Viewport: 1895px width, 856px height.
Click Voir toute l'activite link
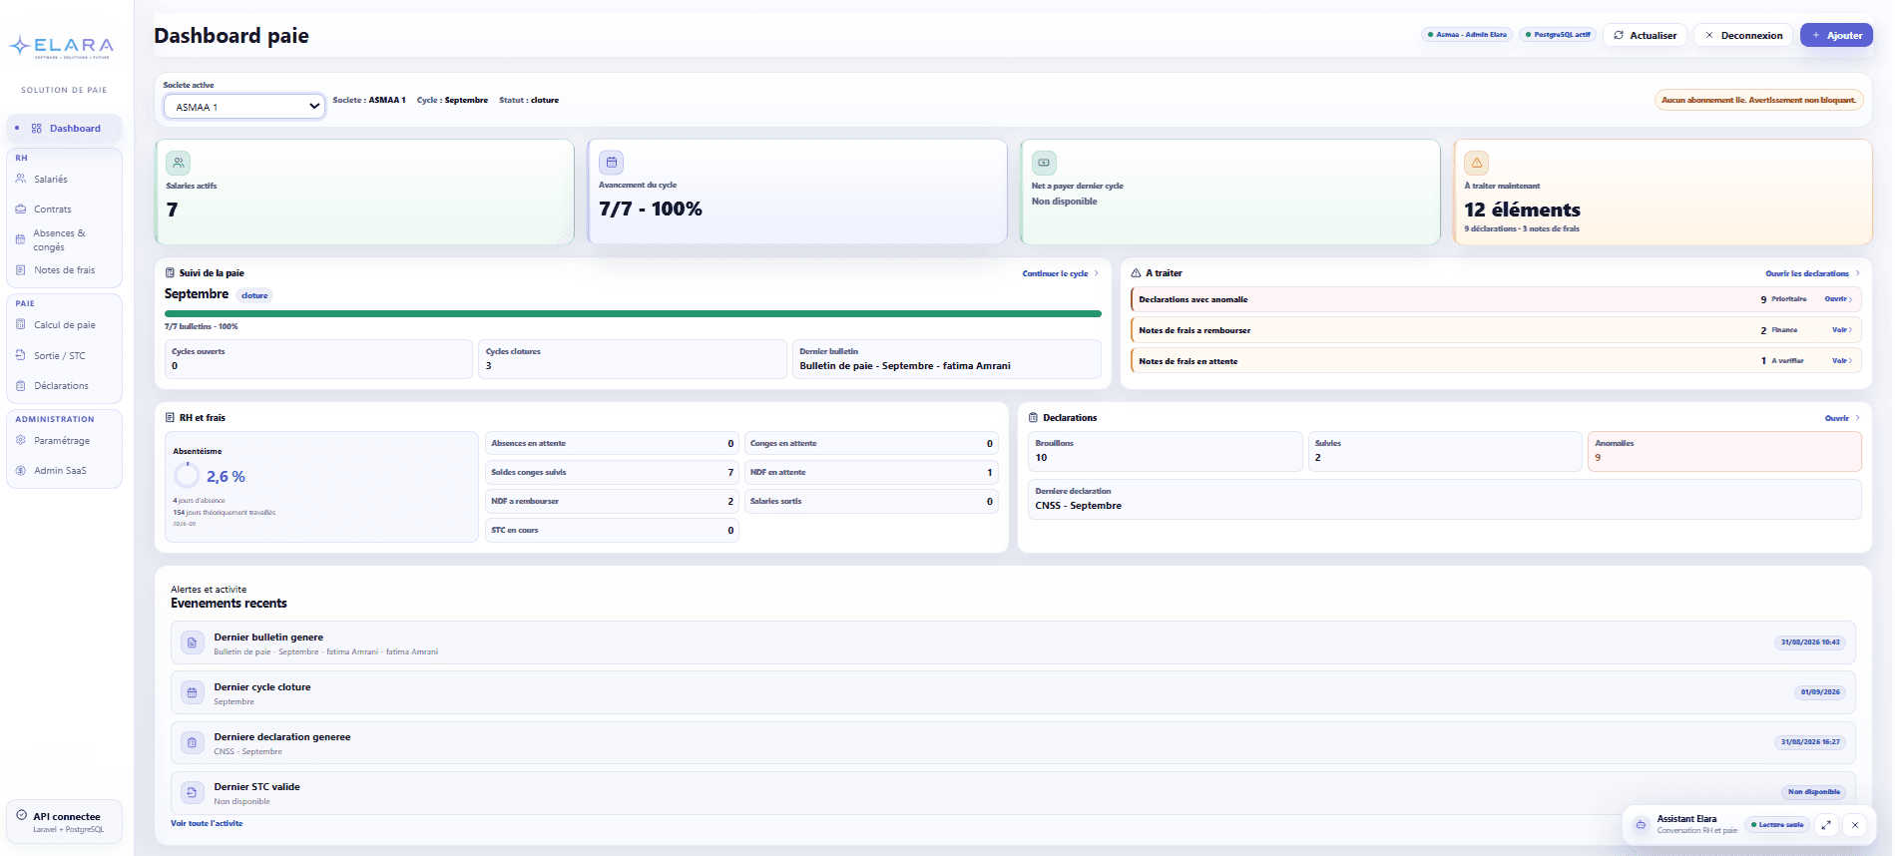207,824
